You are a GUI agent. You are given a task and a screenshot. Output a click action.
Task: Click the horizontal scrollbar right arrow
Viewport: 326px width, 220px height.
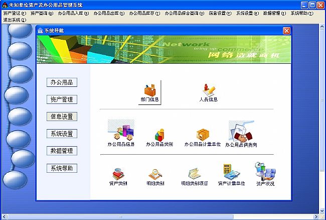(316, 217)
